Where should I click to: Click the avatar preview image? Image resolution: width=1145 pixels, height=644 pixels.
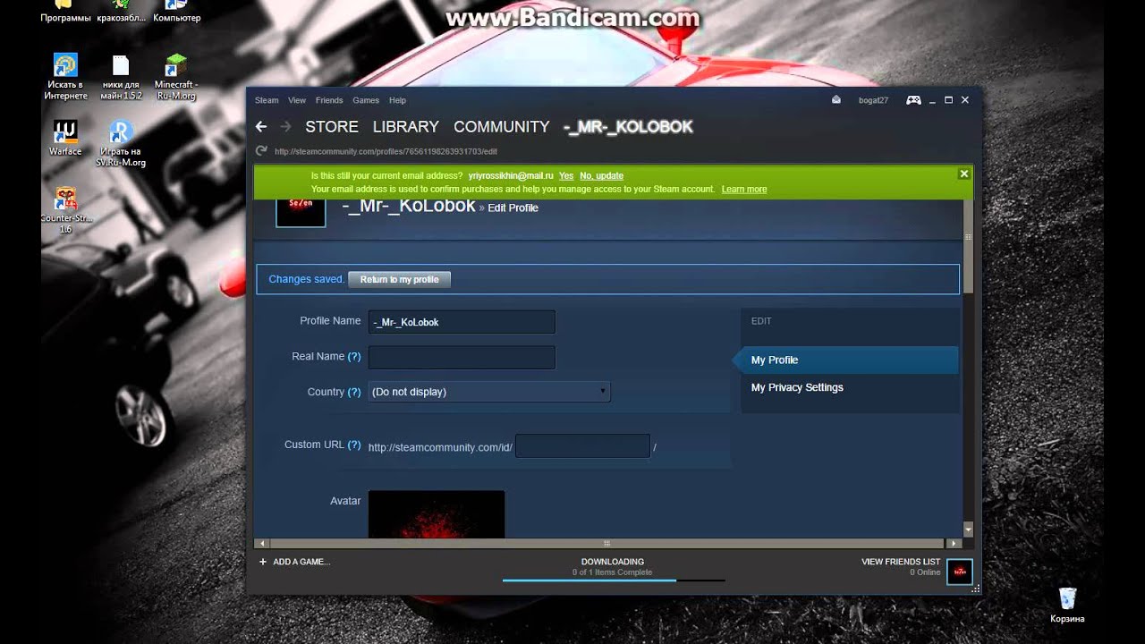437,514
